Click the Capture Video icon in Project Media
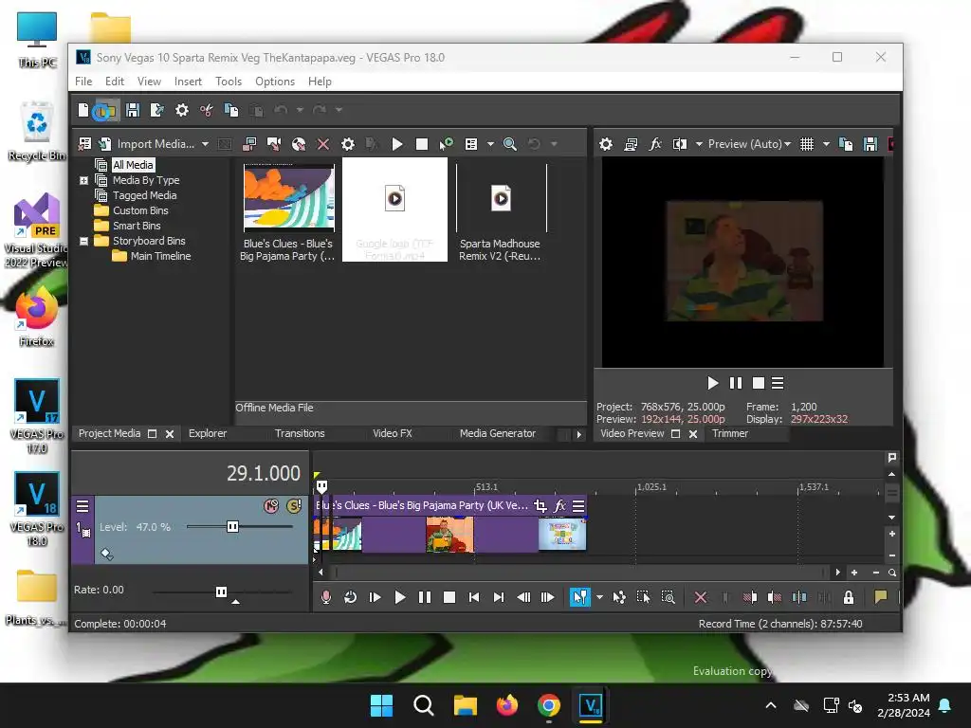Viewport: 971px width, 728px height. coord(249,144)
